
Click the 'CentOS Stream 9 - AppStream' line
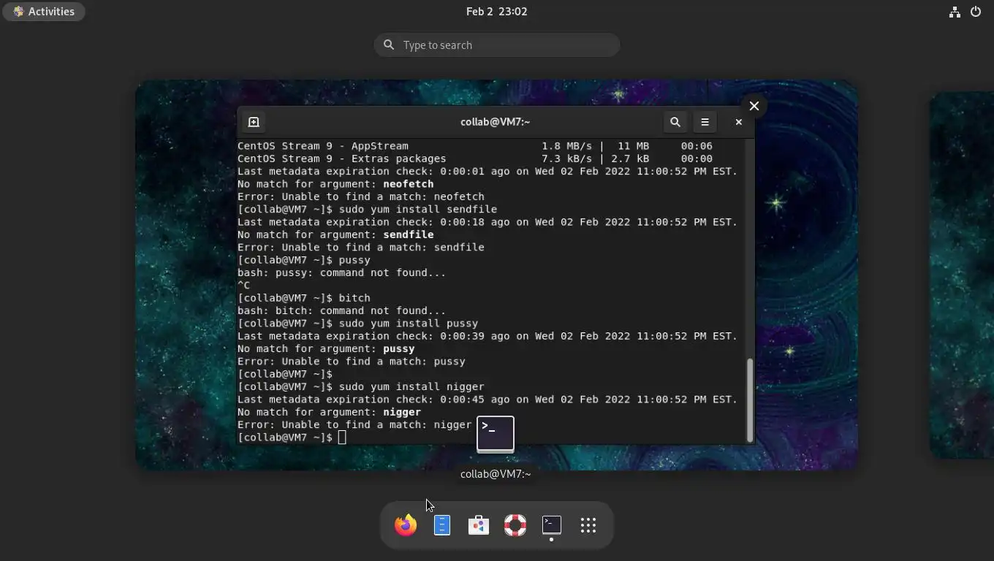tap(475, 146)
